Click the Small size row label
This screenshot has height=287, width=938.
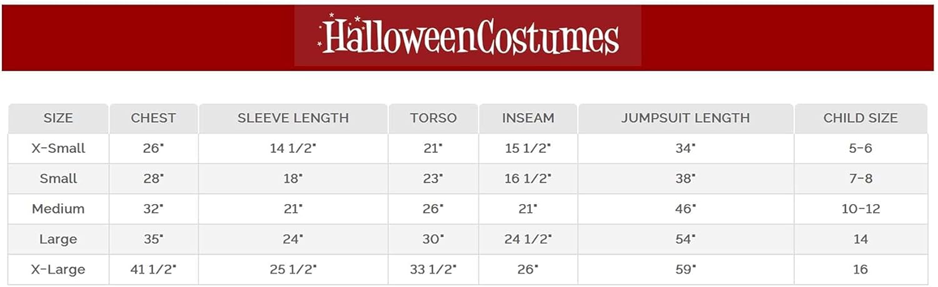pos(58,178)
